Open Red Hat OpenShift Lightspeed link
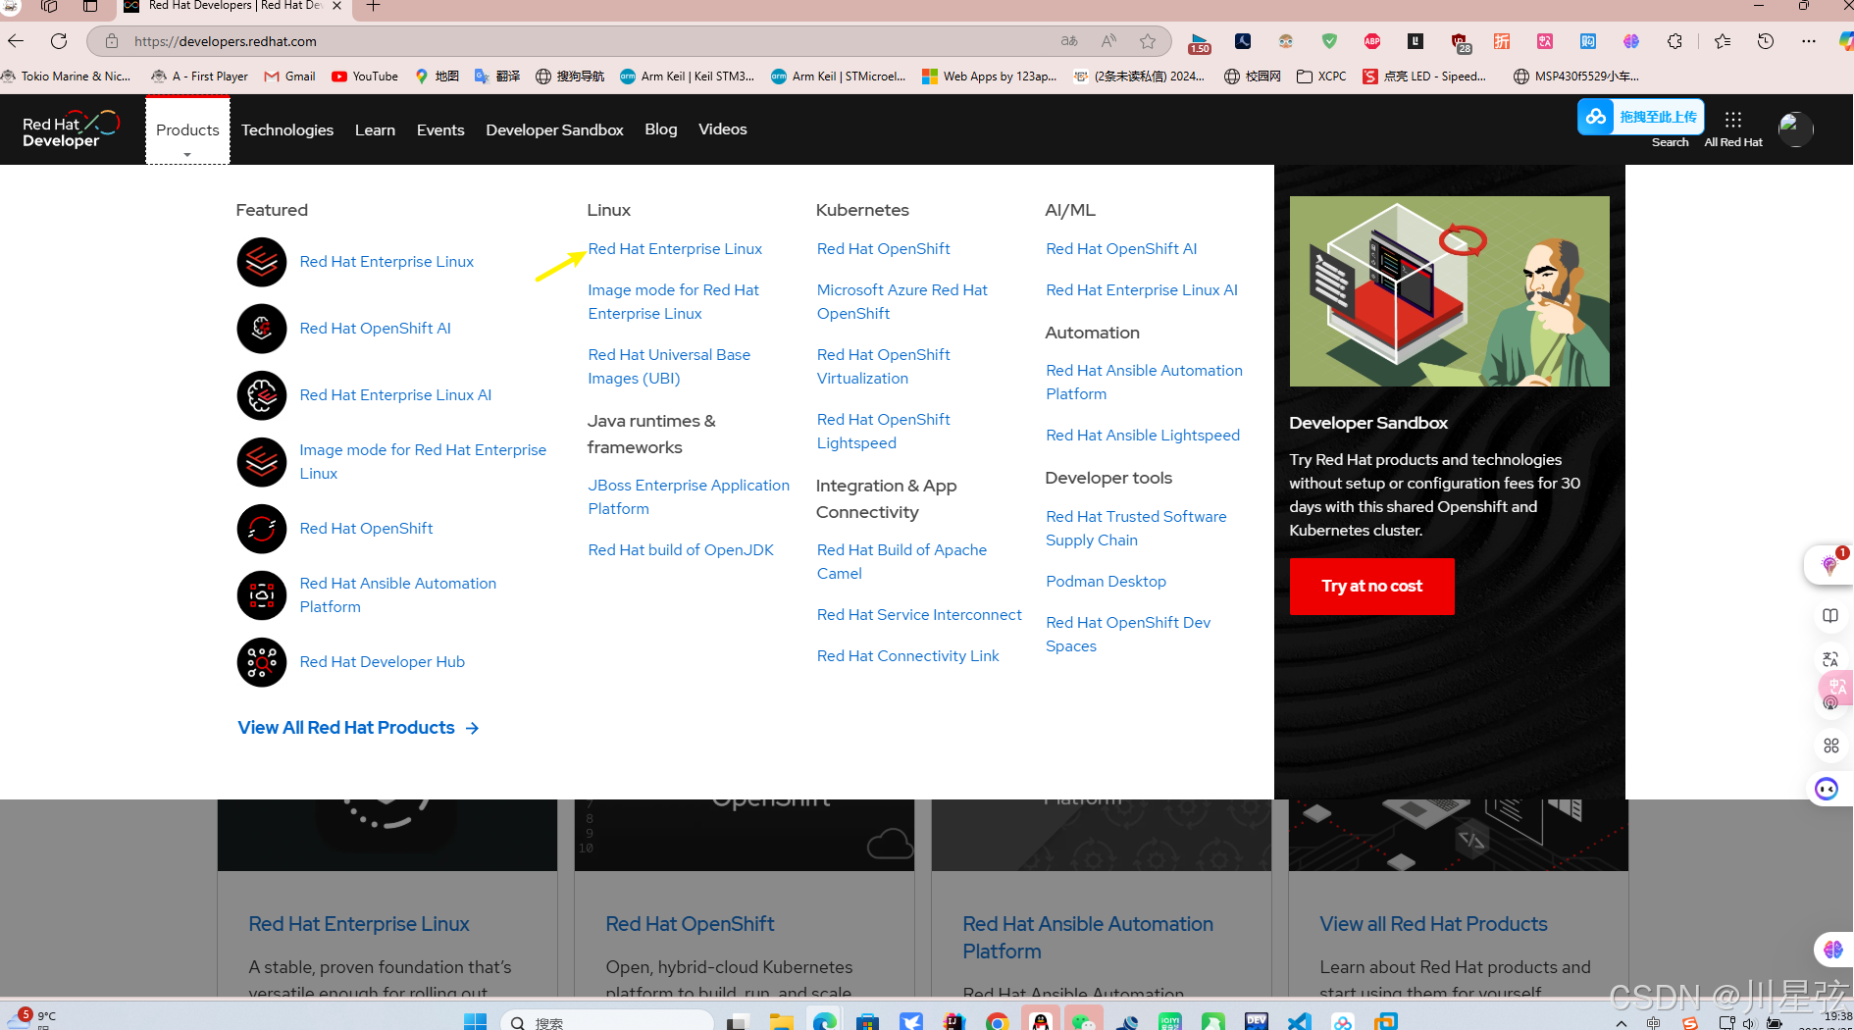This screenshot has width=1854, height=1030. point(883,432)
